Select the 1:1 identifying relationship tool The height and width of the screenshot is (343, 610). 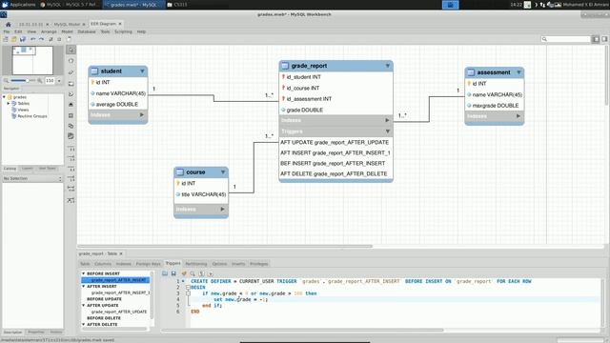point(71,169)
